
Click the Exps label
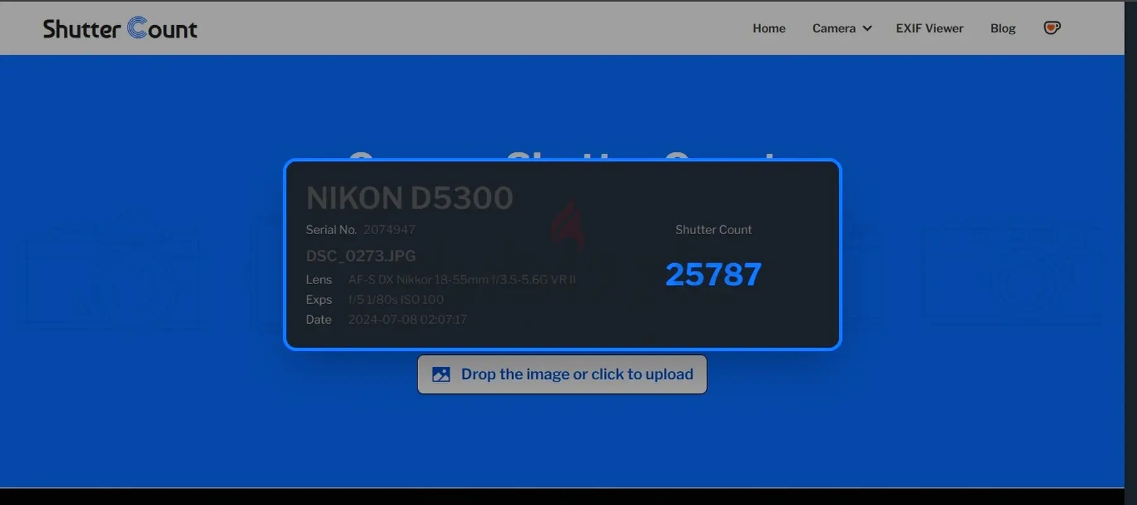[x=319, y=300]
